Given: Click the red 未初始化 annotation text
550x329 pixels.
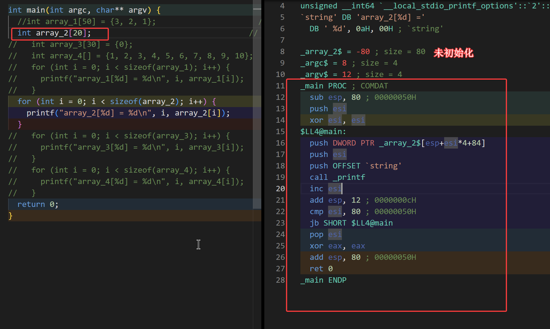Looking at the screenshot, I should (x=453, y=53).
